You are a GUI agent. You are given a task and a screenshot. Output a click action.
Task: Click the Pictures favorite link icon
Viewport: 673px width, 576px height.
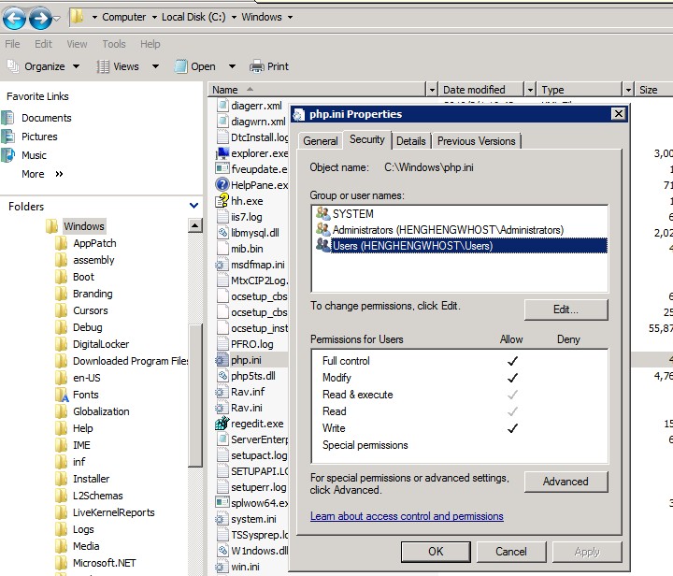click(x=7, y=137)
